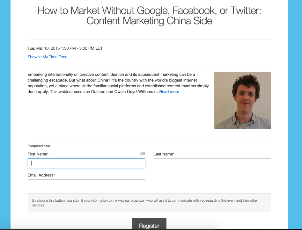Click the blue left page margin
The height and width of the screenshot is (230, 302).
(5, 115)
